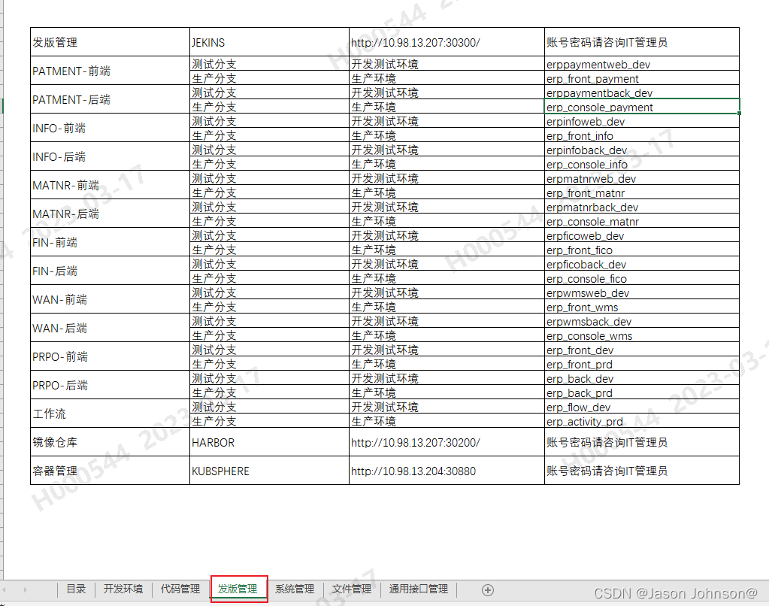Select the erpwmsback_dev cell
This screenshot has width=769, height=606.
642,321
